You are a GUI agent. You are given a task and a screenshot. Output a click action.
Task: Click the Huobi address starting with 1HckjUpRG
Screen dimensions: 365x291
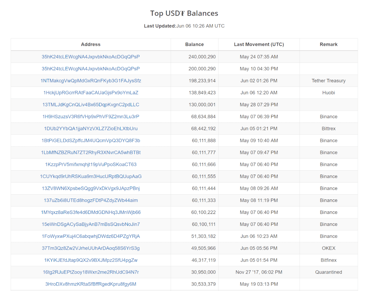click(x=91, y=93)
